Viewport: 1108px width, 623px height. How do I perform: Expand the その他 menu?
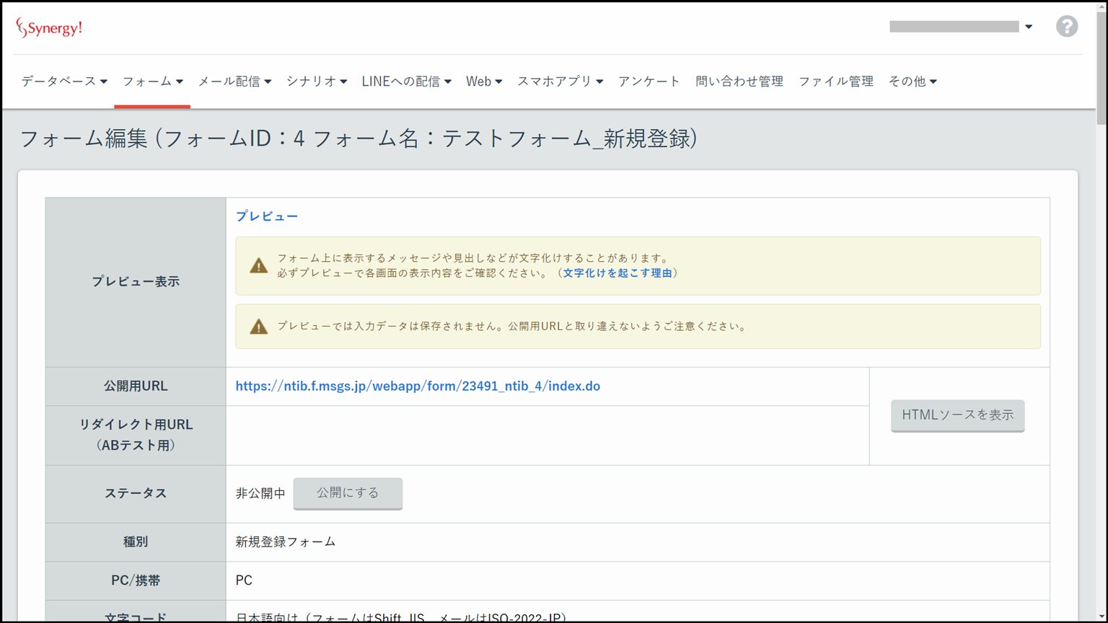pos(912,81)
